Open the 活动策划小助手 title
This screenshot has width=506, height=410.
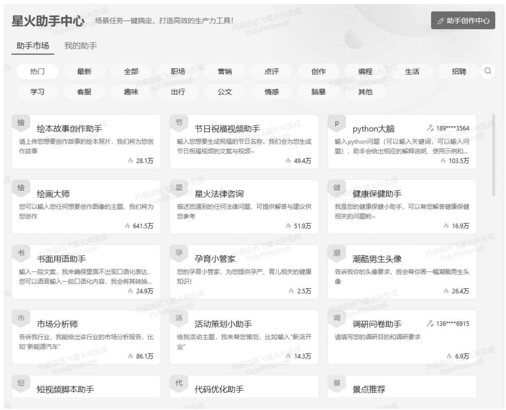click(223, 325)
